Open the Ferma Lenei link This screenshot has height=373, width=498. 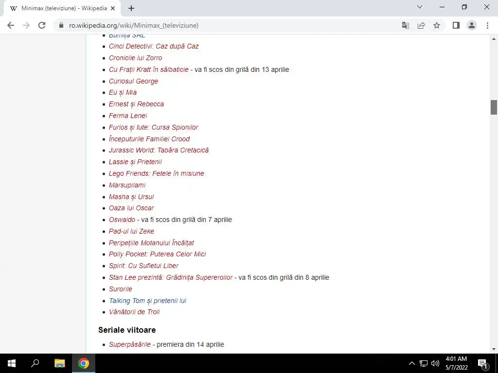click(128, 116)
